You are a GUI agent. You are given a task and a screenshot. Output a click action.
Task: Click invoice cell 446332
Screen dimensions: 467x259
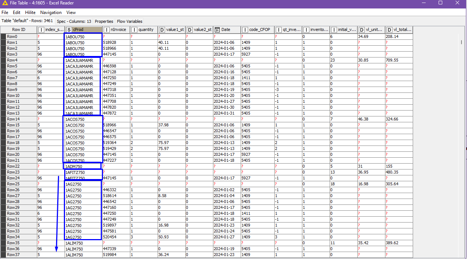116,190
